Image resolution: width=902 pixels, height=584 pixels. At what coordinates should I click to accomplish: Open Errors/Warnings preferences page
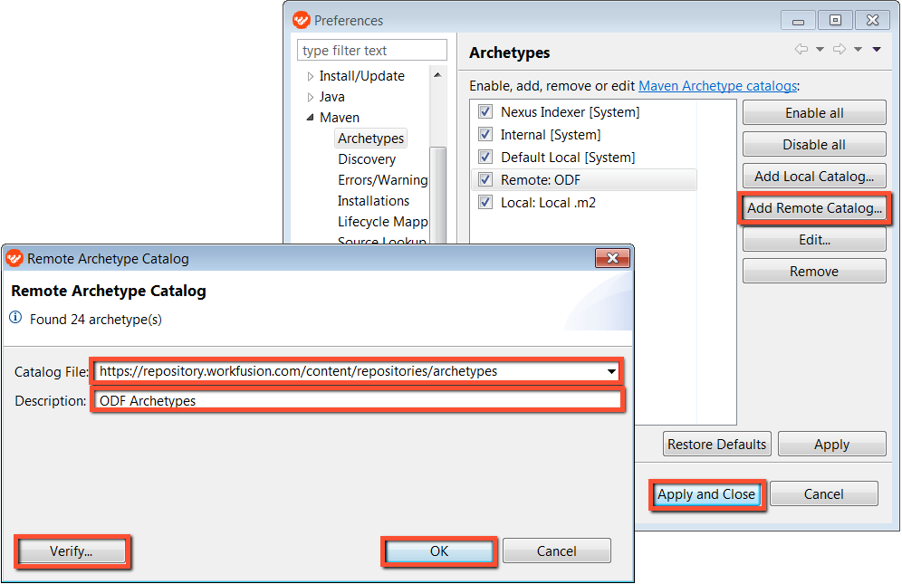(382, 180)
